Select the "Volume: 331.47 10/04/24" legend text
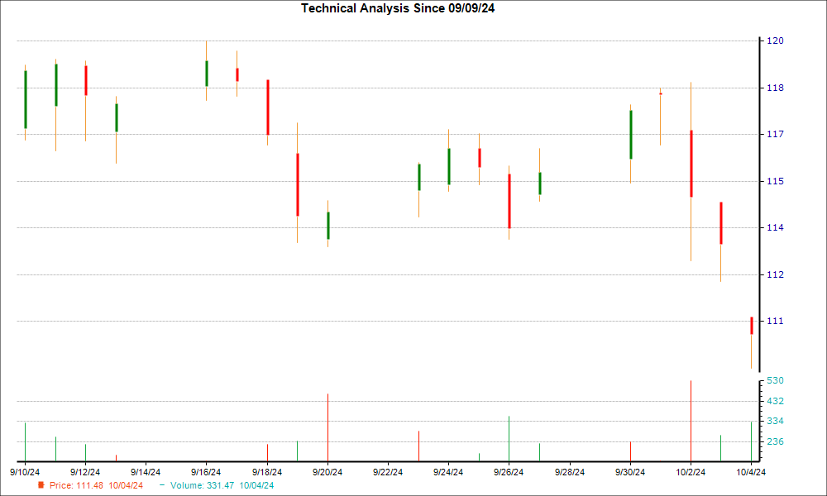The image size is (827, 496). click(222, 485)
